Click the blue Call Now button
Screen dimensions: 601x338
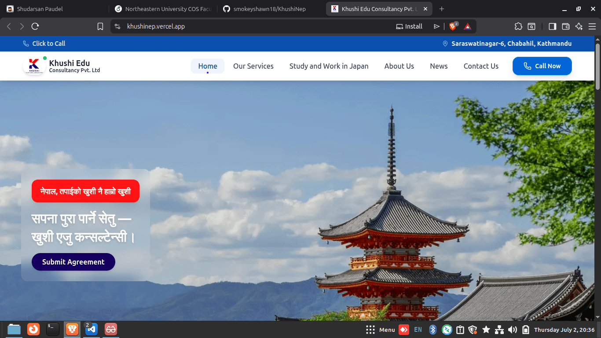(x=542, y=66)
